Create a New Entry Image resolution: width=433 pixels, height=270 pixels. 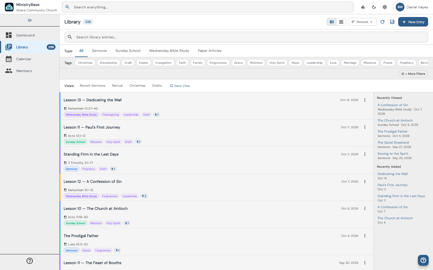coord(413,22)
